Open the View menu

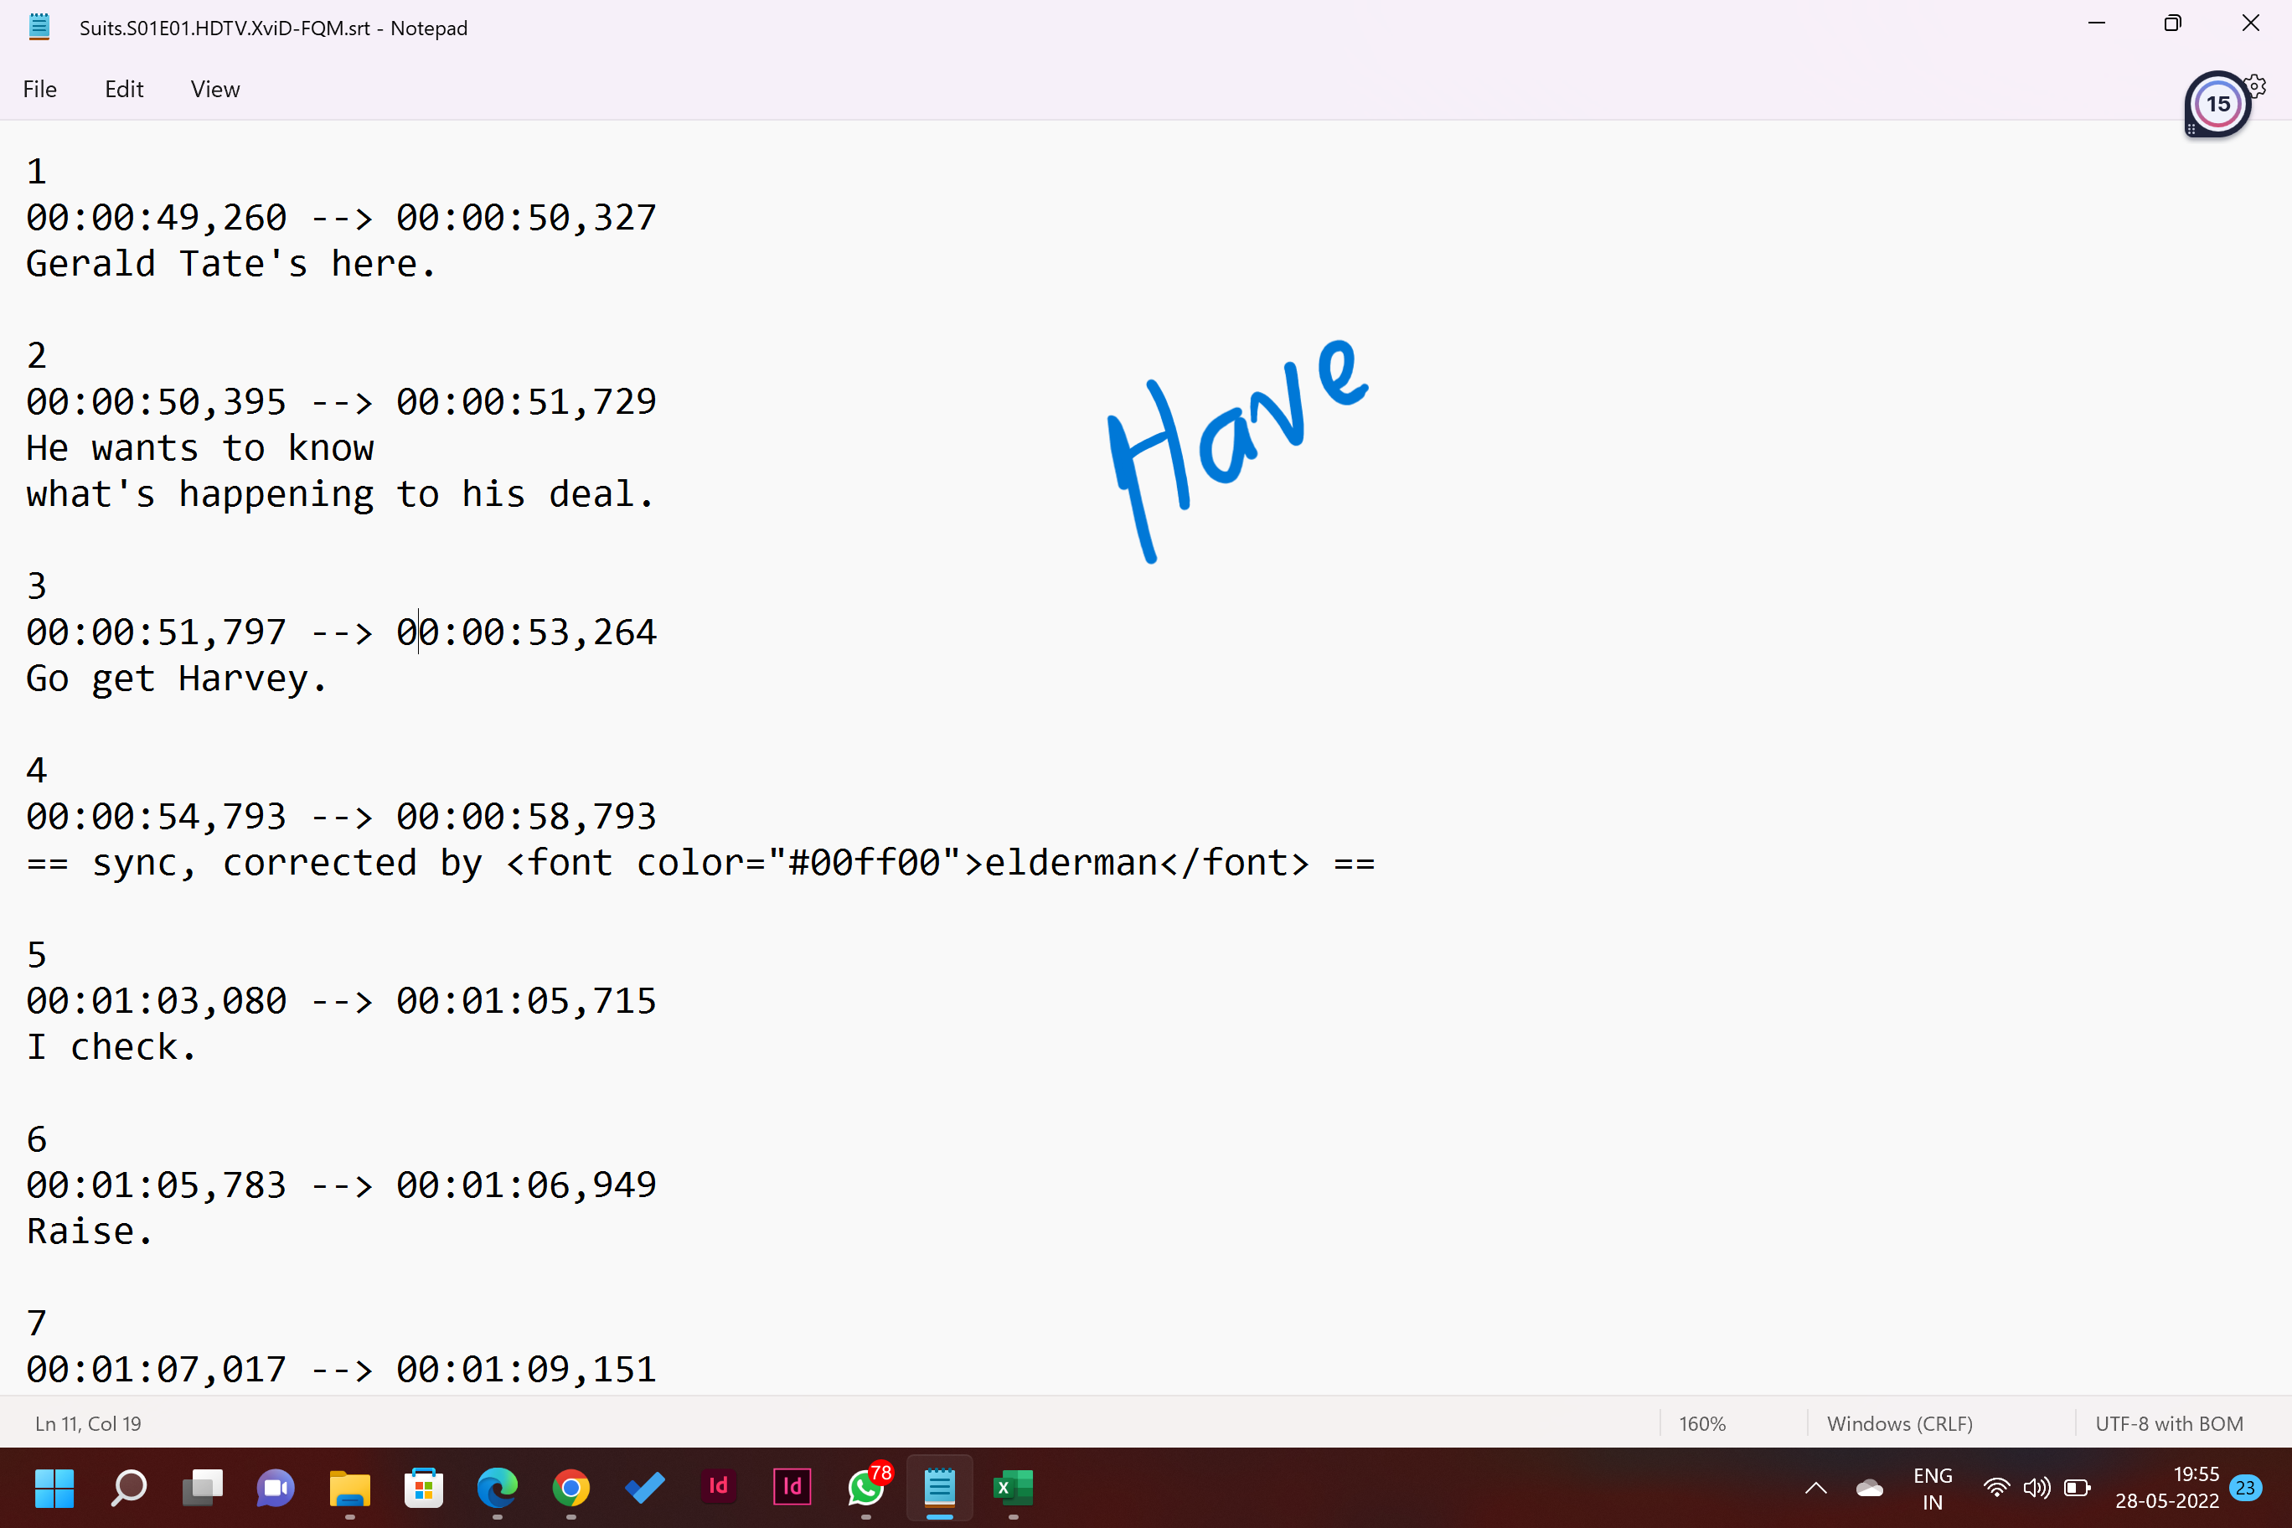click(x=214, y=90)
